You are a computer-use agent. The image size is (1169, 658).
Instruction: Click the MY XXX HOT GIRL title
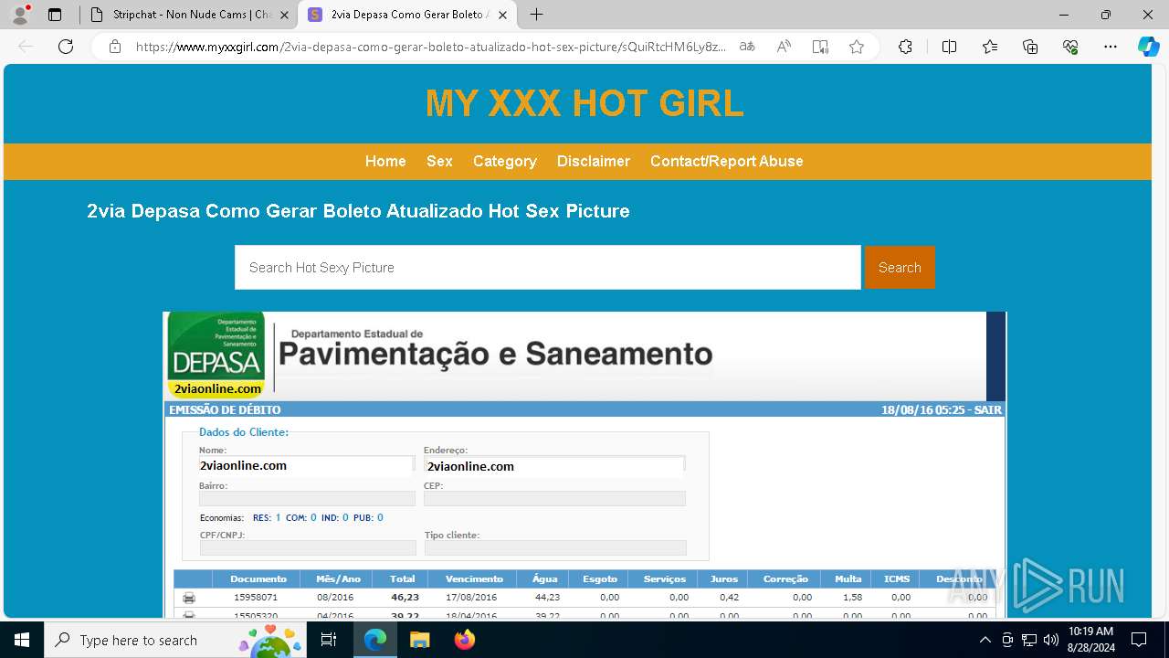(584, 103)
